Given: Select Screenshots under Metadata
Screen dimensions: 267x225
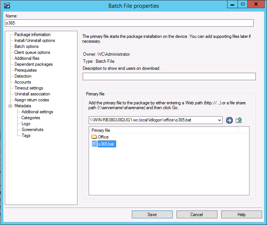Looking at the screenshot, I should click(x=32, y=130).
